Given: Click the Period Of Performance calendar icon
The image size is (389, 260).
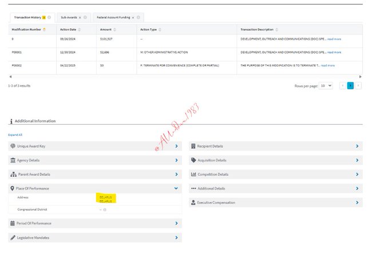Looking at the screenshot, I should 13,223.
